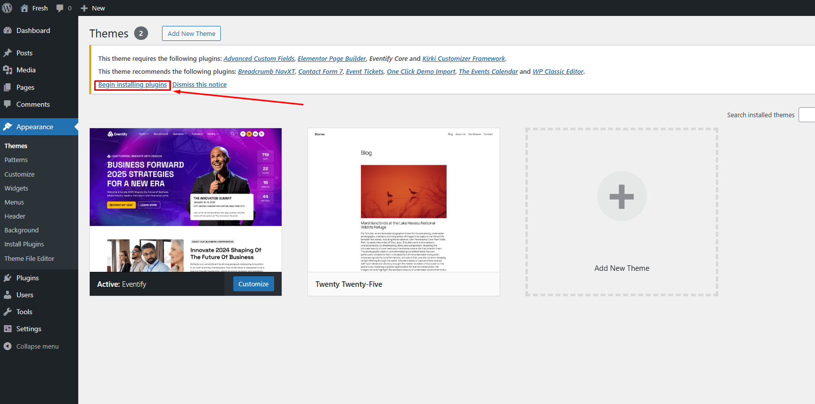This screenshot has width=815, height=404.
Task: Open Dashboard via its gauge icon
Action: pos(7,30)
